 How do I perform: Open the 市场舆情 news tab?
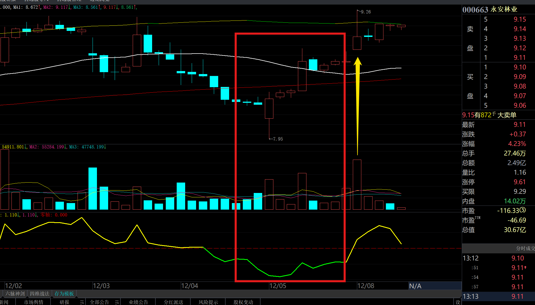(x=34, y=302)
